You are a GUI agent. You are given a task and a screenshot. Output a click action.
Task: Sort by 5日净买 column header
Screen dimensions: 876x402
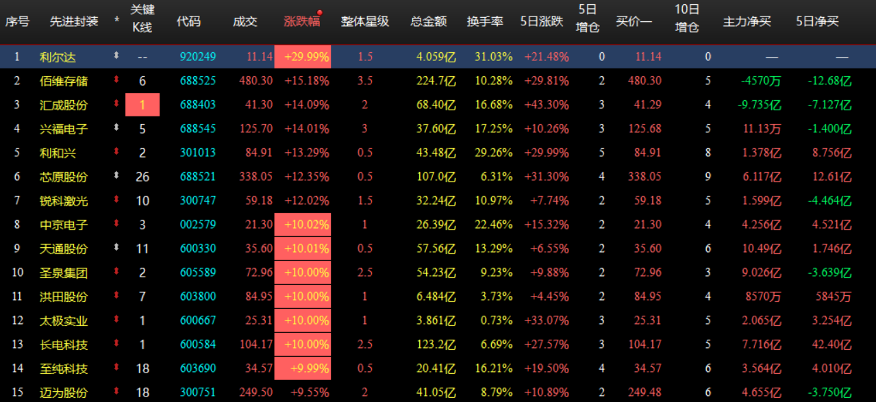tap(817, 21)
